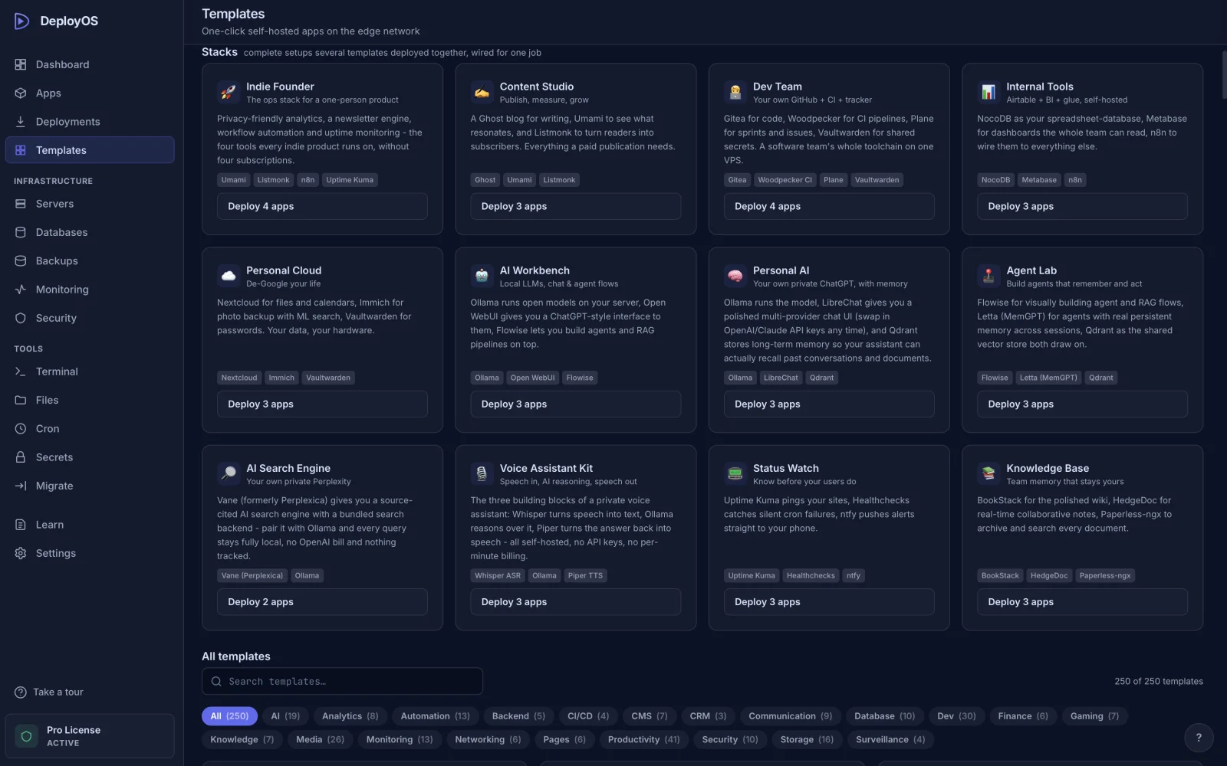Click the Security shield icon
Screen dimensions: 1227x766
[x=21, y=318]
